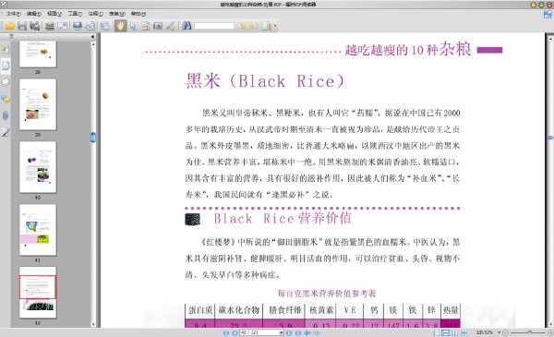Open the page number dropdown
Screen dimensions: 554x337
282,332
